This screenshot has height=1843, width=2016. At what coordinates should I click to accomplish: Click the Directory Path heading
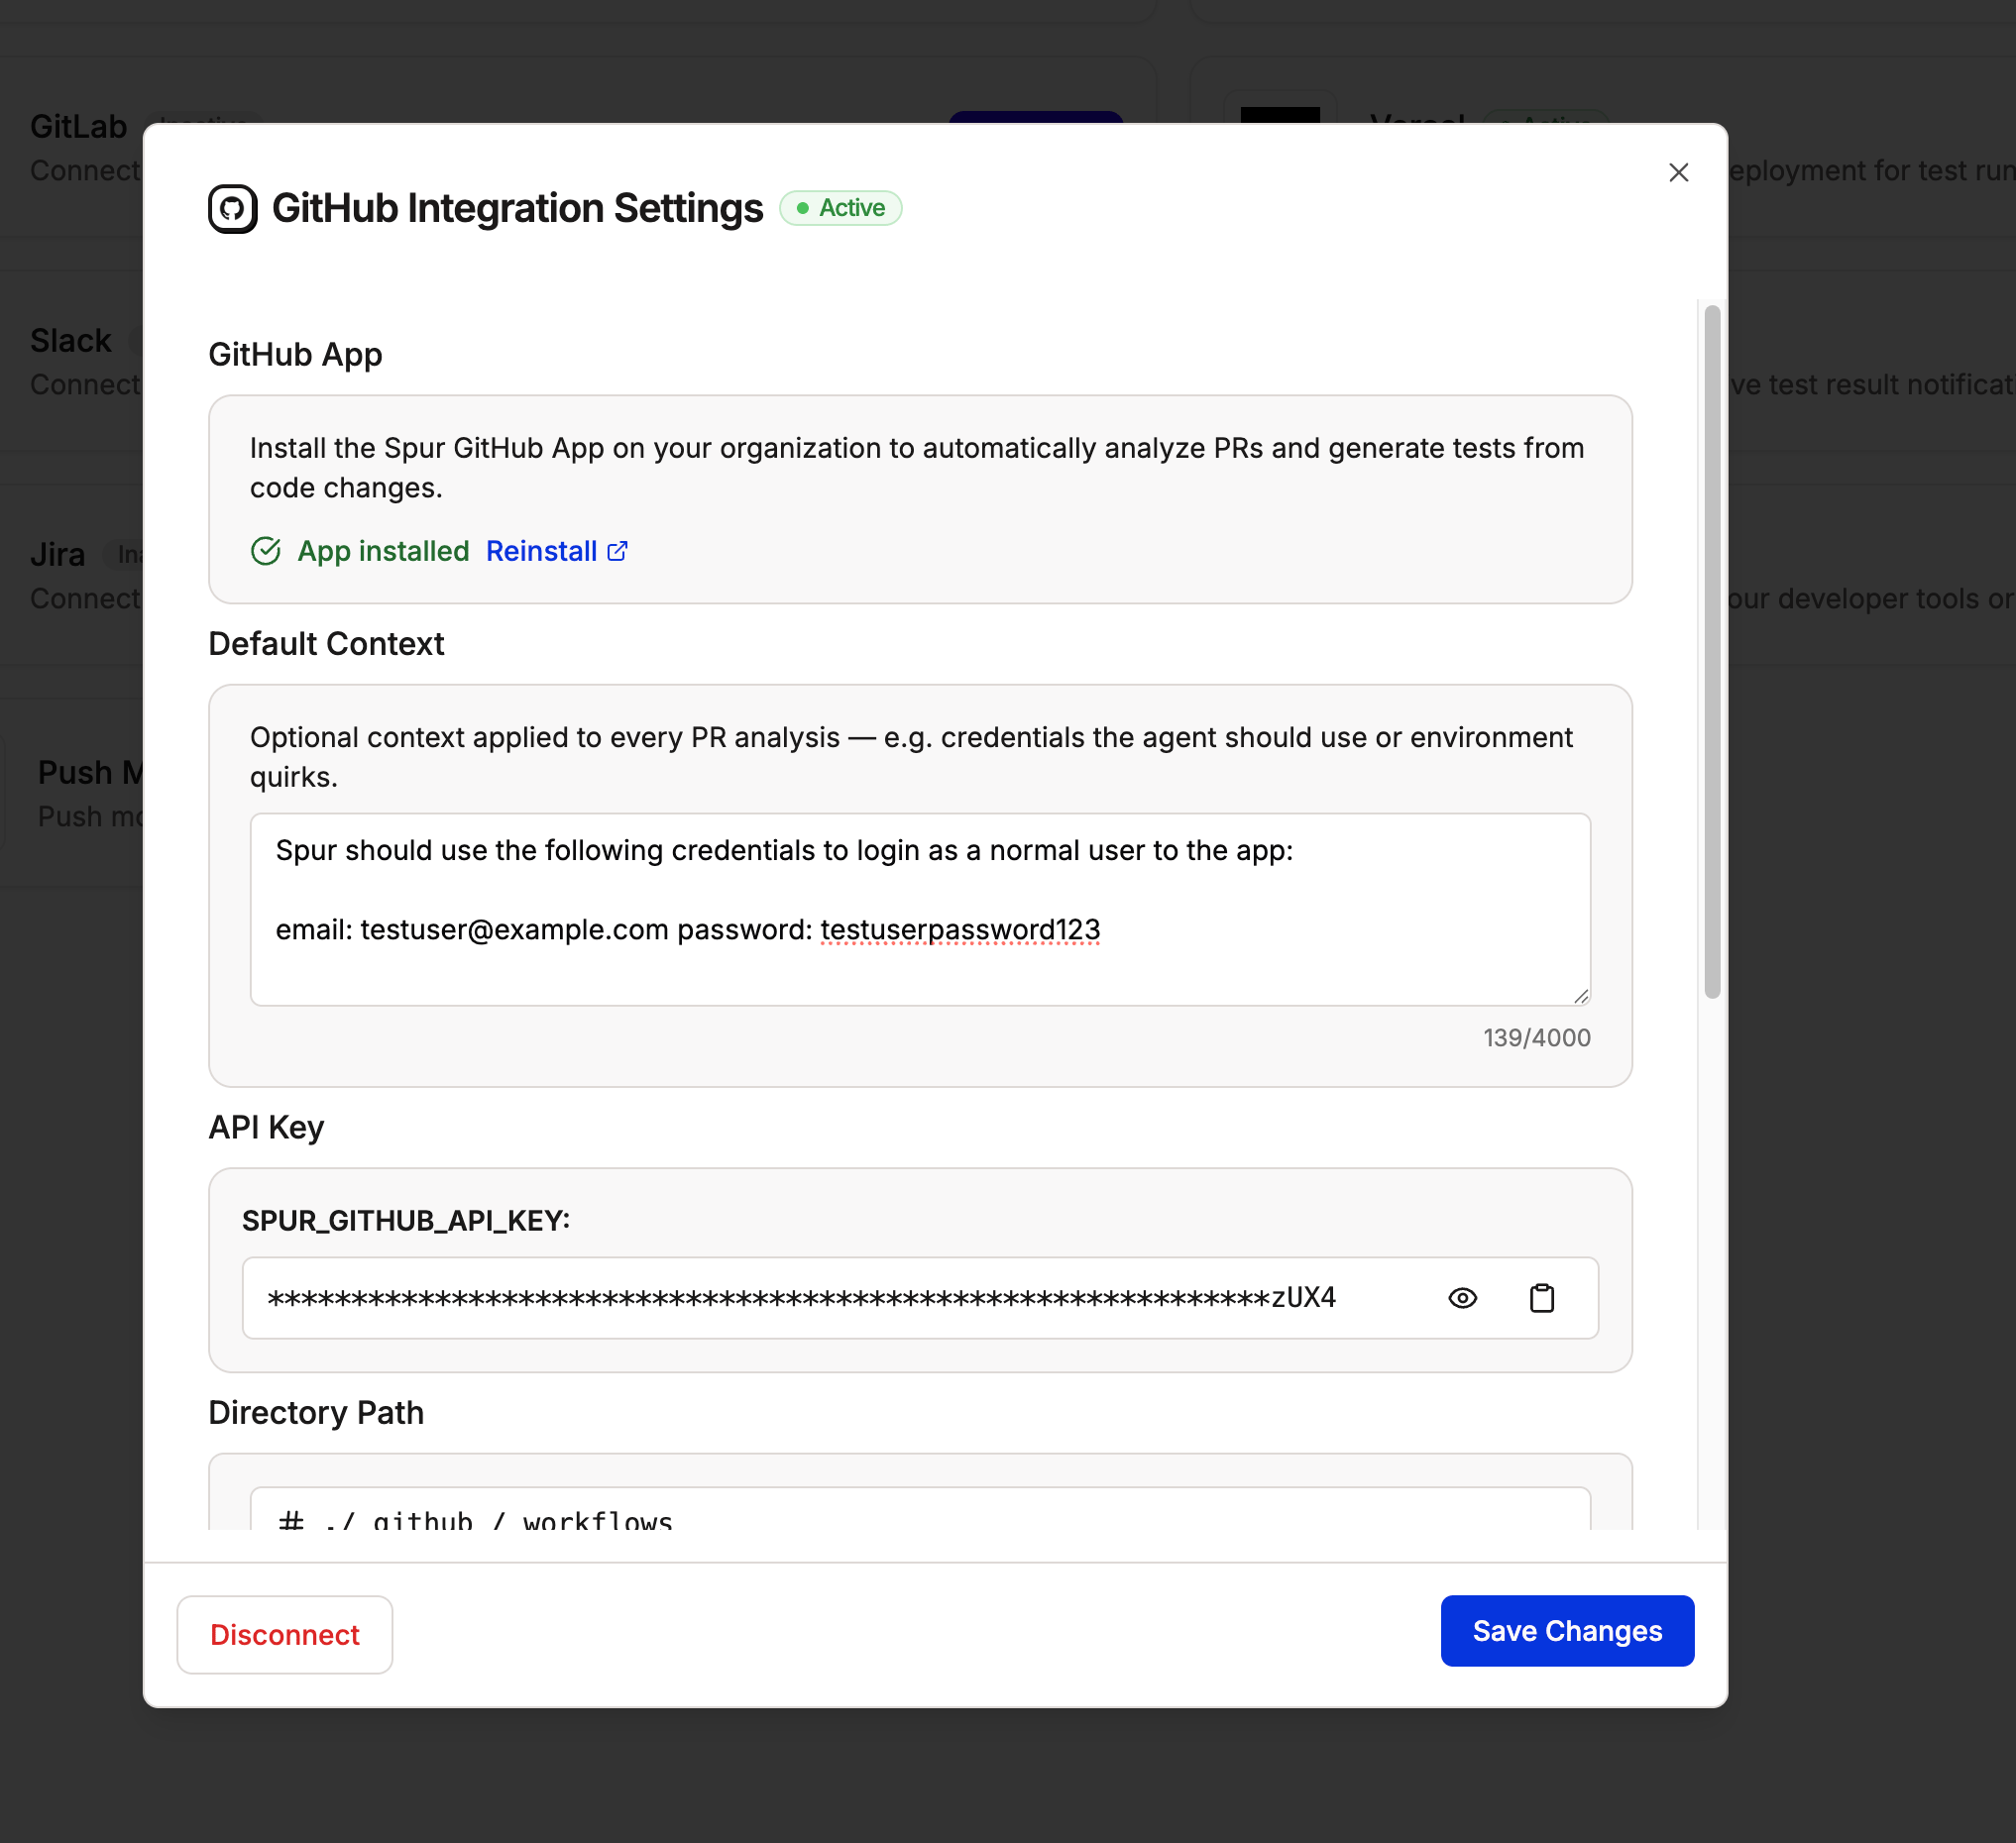click(316, 1412)
